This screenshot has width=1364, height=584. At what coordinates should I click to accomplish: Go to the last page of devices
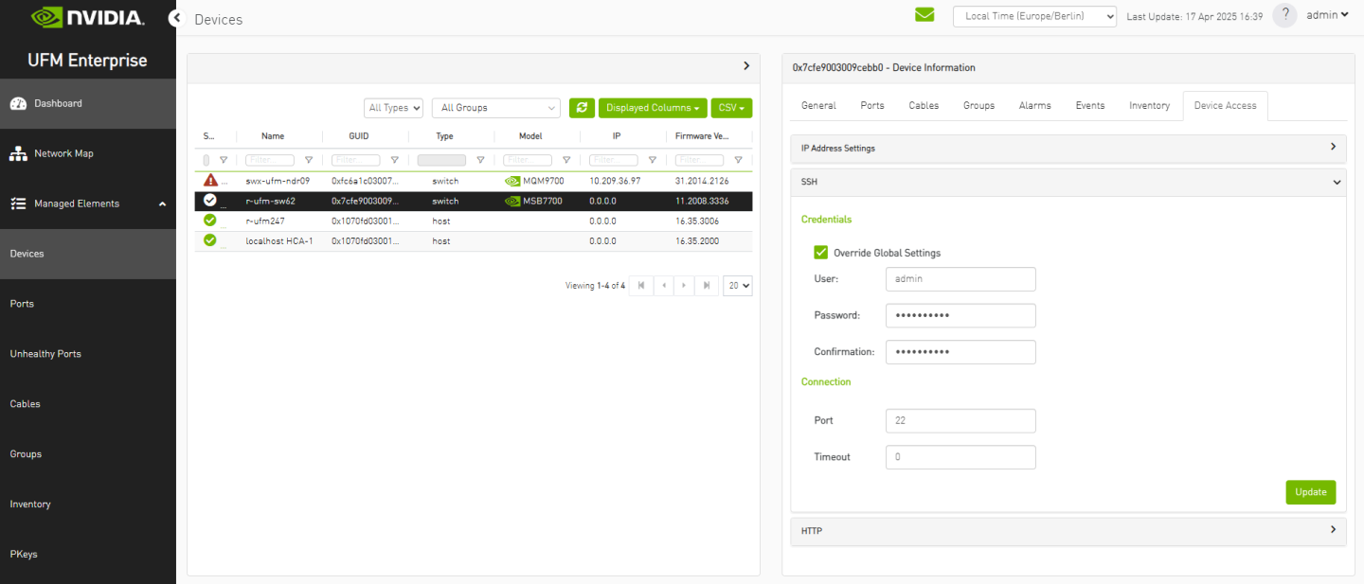[706, 285]
